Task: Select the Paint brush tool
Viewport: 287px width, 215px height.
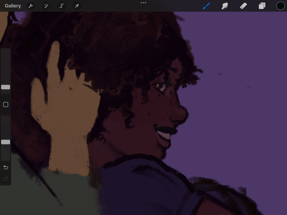Action: (206, 6)
